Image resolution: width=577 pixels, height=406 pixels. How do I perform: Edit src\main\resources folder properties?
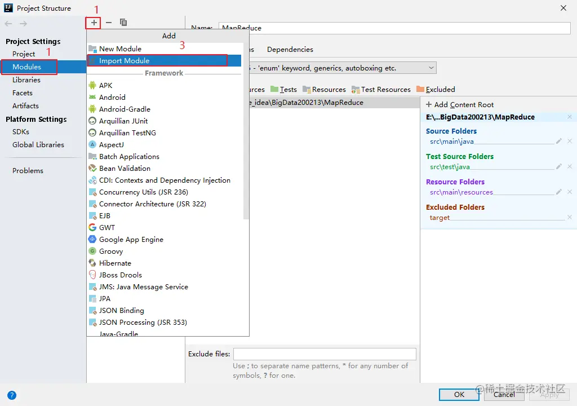click(x=558, y=192)
